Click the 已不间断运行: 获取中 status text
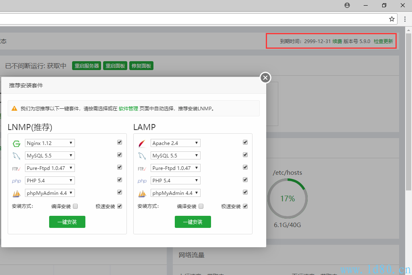 pos(36,66)
